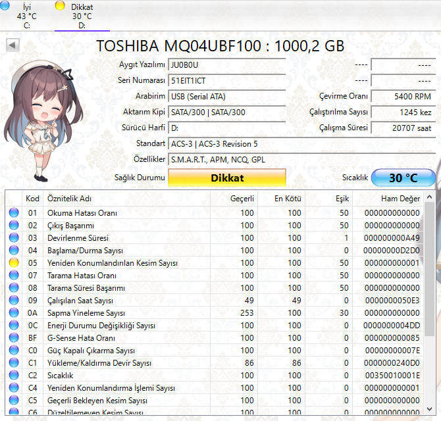Image resolution: width=441 pixels, height=421 pixels.
Task: Click the status orb for Güç Kapalı Çıkarma Sayısı
Action: [14, 350]
